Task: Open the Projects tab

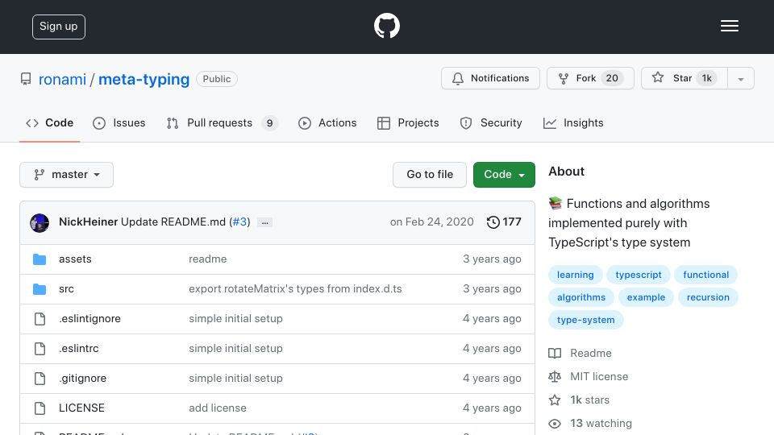Action: [x=408, y=122]
